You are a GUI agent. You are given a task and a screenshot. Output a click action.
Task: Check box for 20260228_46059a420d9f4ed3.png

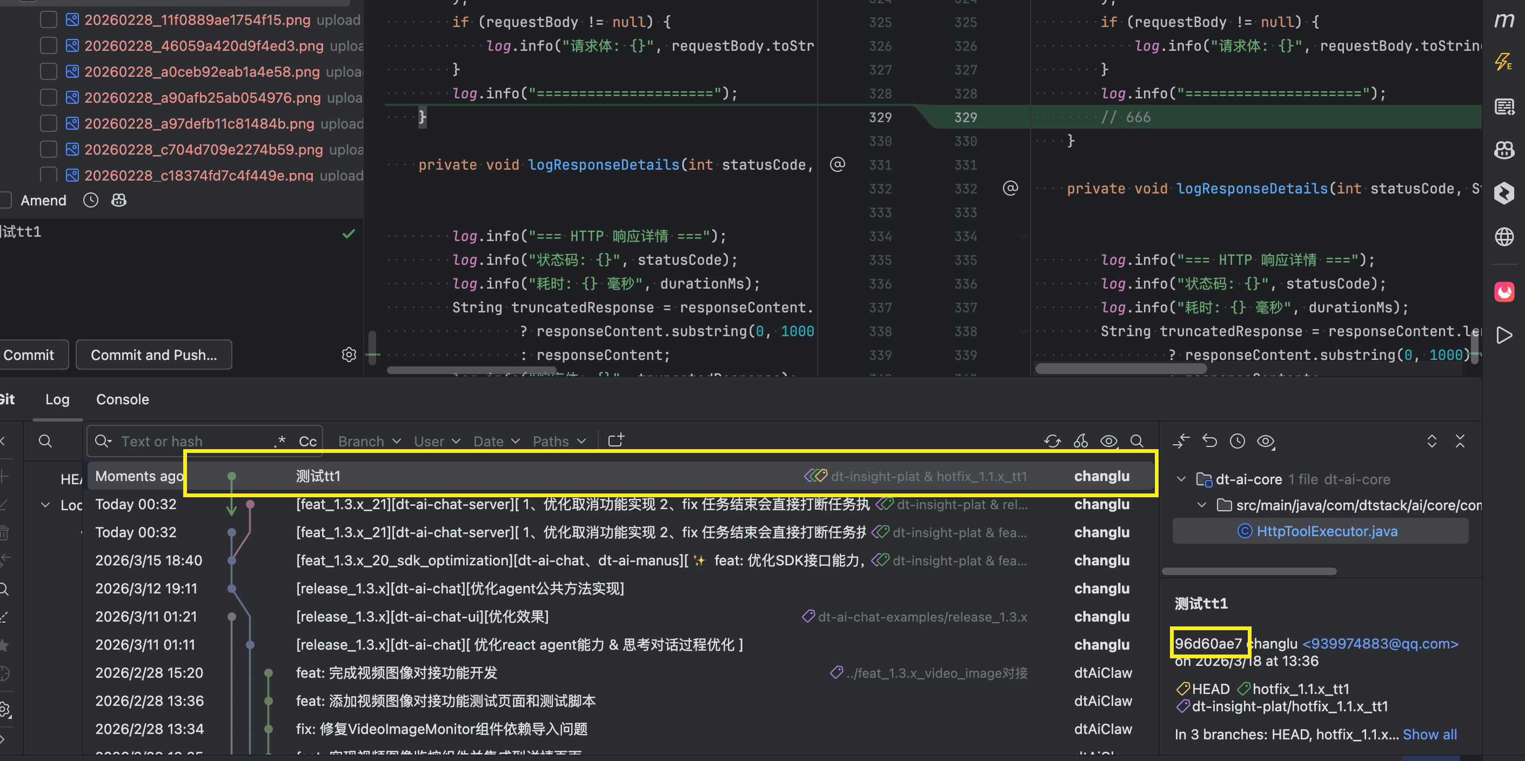coord(49,45)
